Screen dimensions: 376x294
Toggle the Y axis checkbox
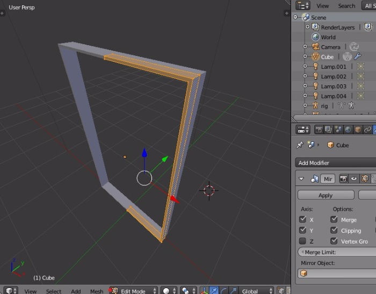pos(302,230)
